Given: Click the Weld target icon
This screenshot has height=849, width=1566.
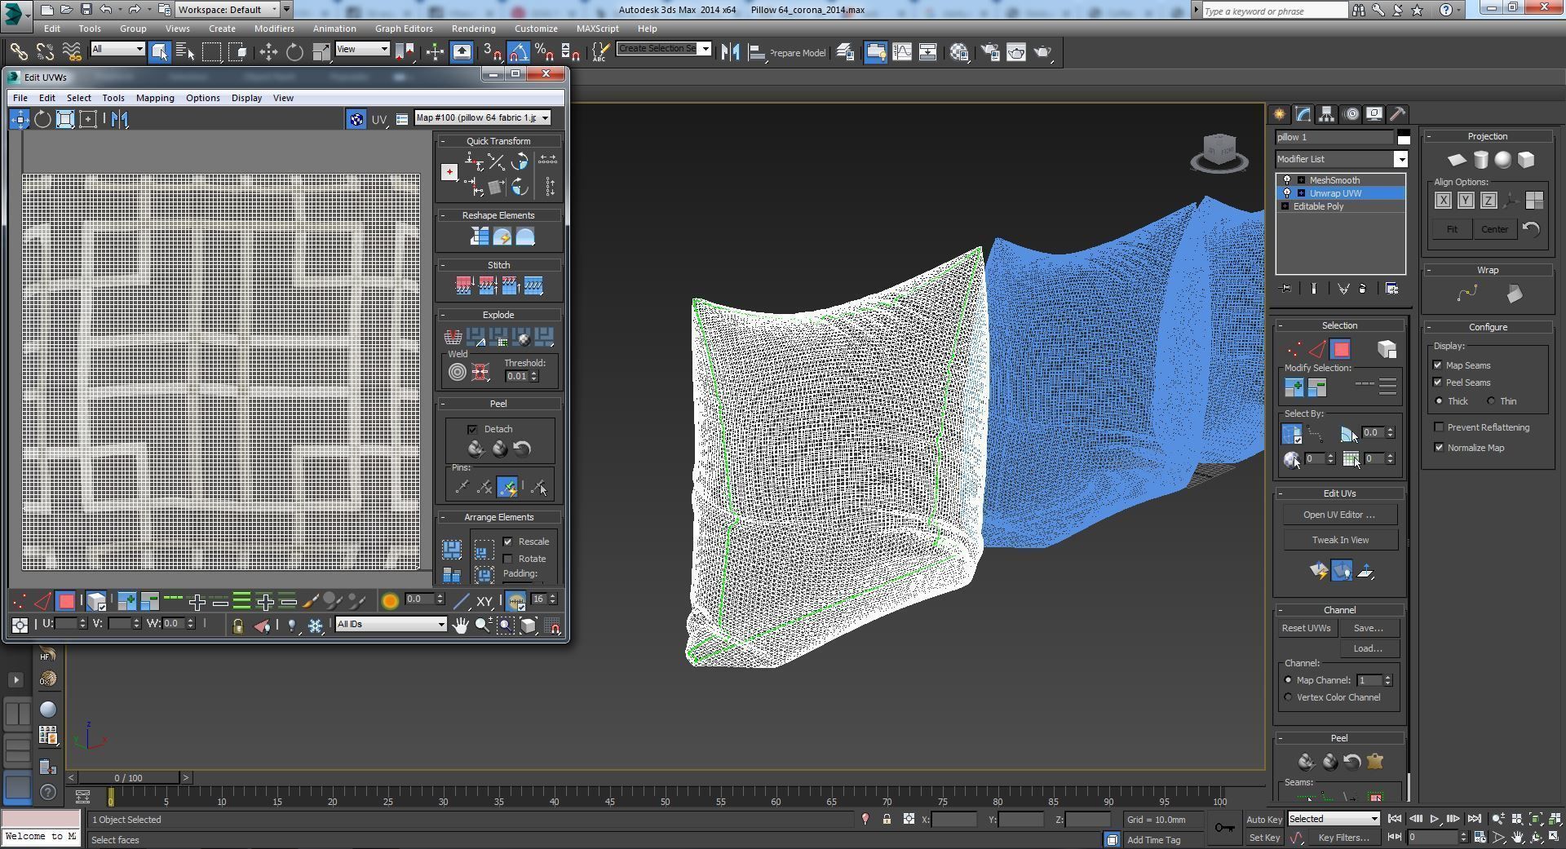Looking at the screenshot, I should pyautogui.click(x=457, y=373).
